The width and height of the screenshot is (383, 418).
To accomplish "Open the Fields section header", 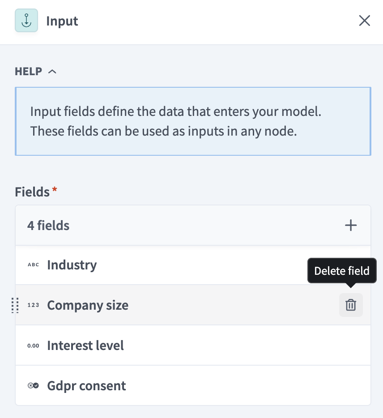I will point(31,192).
